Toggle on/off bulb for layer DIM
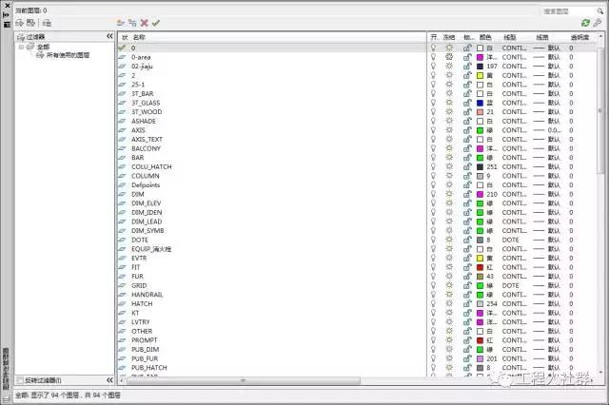The height and width of the screenshot is (405, 609). tap(434, 194)
